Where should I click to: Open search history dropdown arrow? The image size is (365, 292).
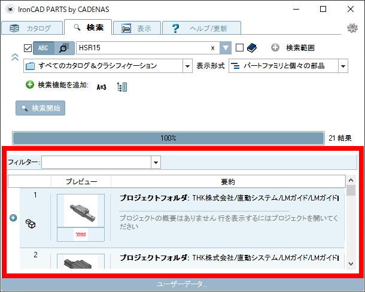point(226,48)
